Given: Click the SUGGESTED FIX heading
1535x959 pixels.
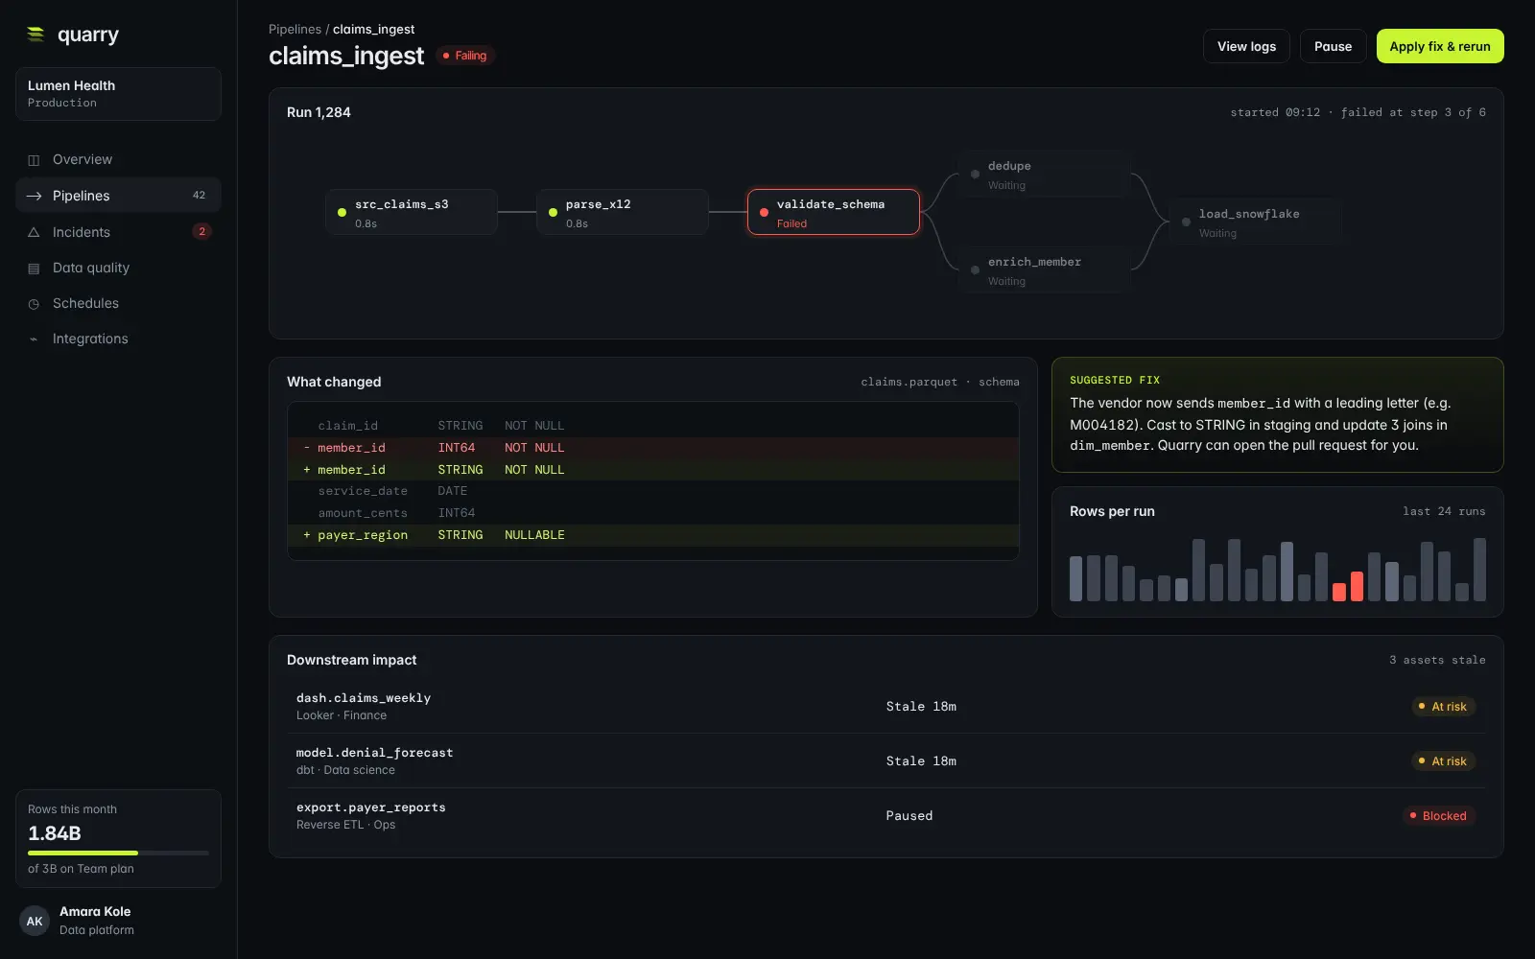Looking at the screenshot, I should (x=1115, y=381).
